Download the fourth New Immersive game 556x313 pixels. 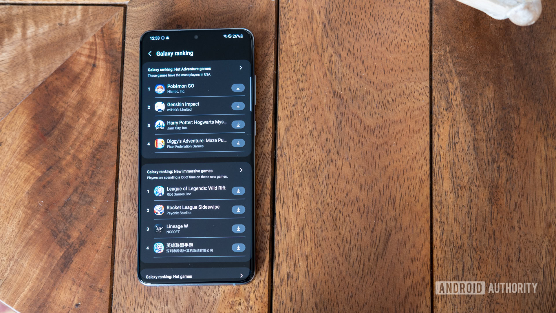237,248
